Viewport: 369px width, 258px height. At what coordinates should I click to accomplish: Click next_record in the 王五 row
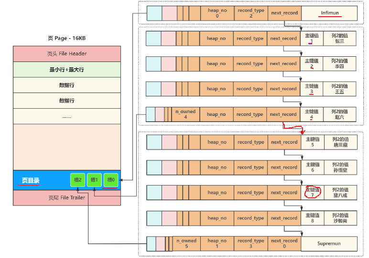pos(283,89)
